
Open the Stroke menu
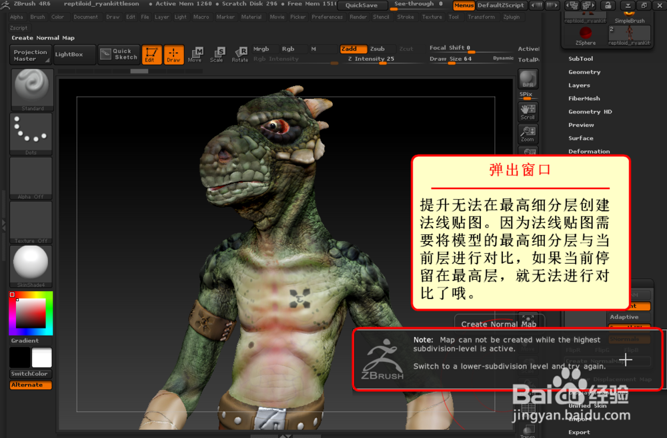[x=406, y=17]
